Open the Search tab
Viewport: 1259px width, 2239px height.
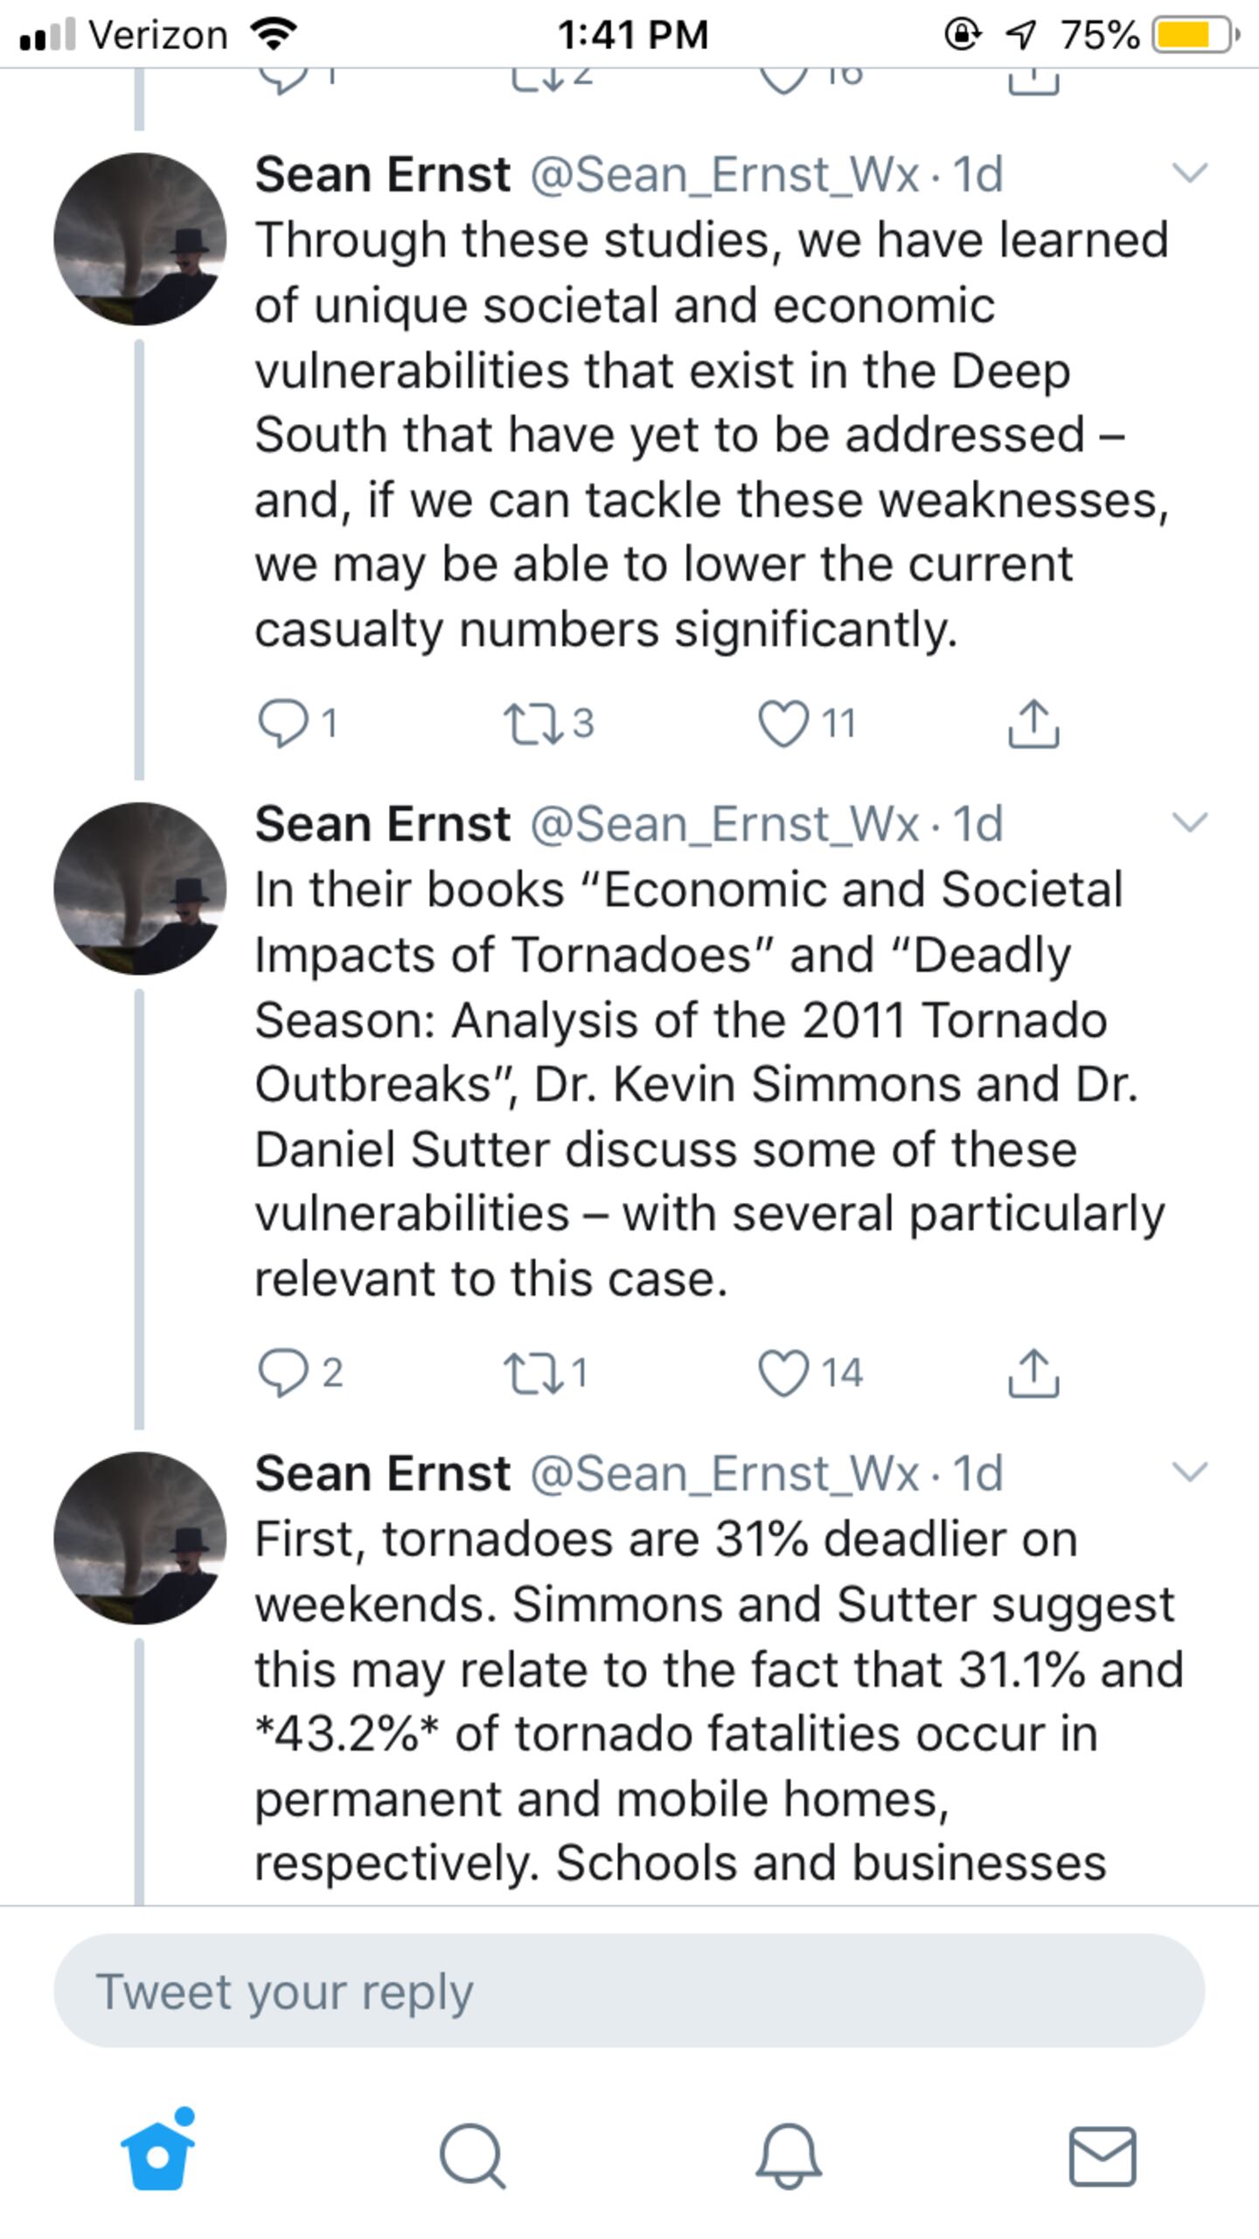click(x=472, y=2156)
